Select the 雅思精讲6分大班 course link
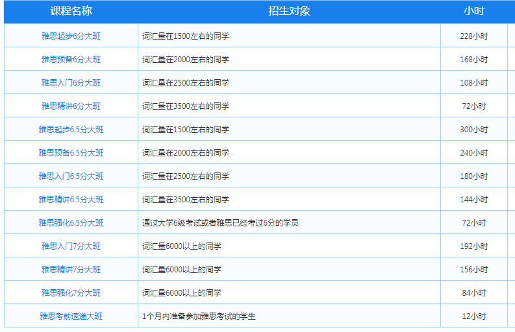The height and width of the screenshot is (332, 515). click(71, 106)
